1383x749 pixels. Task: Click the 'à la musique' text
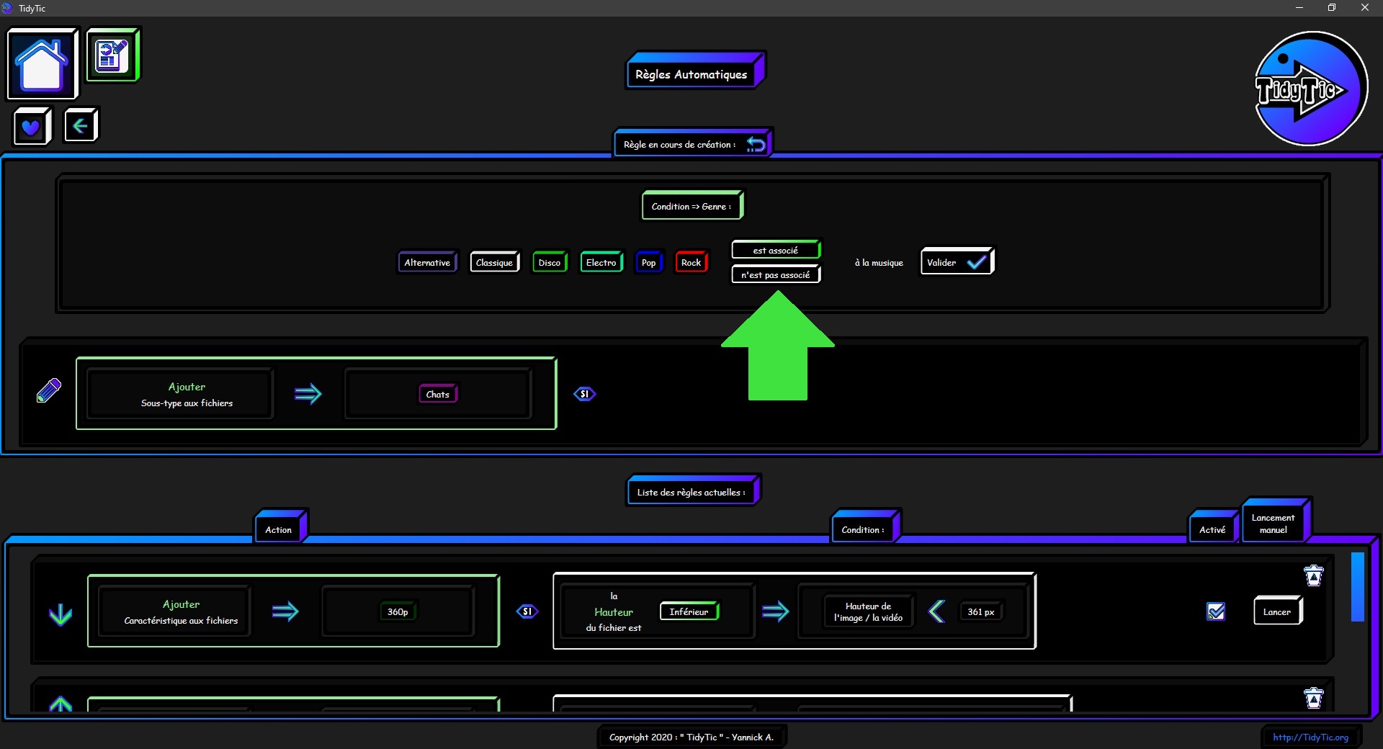(x=879, y=263)
